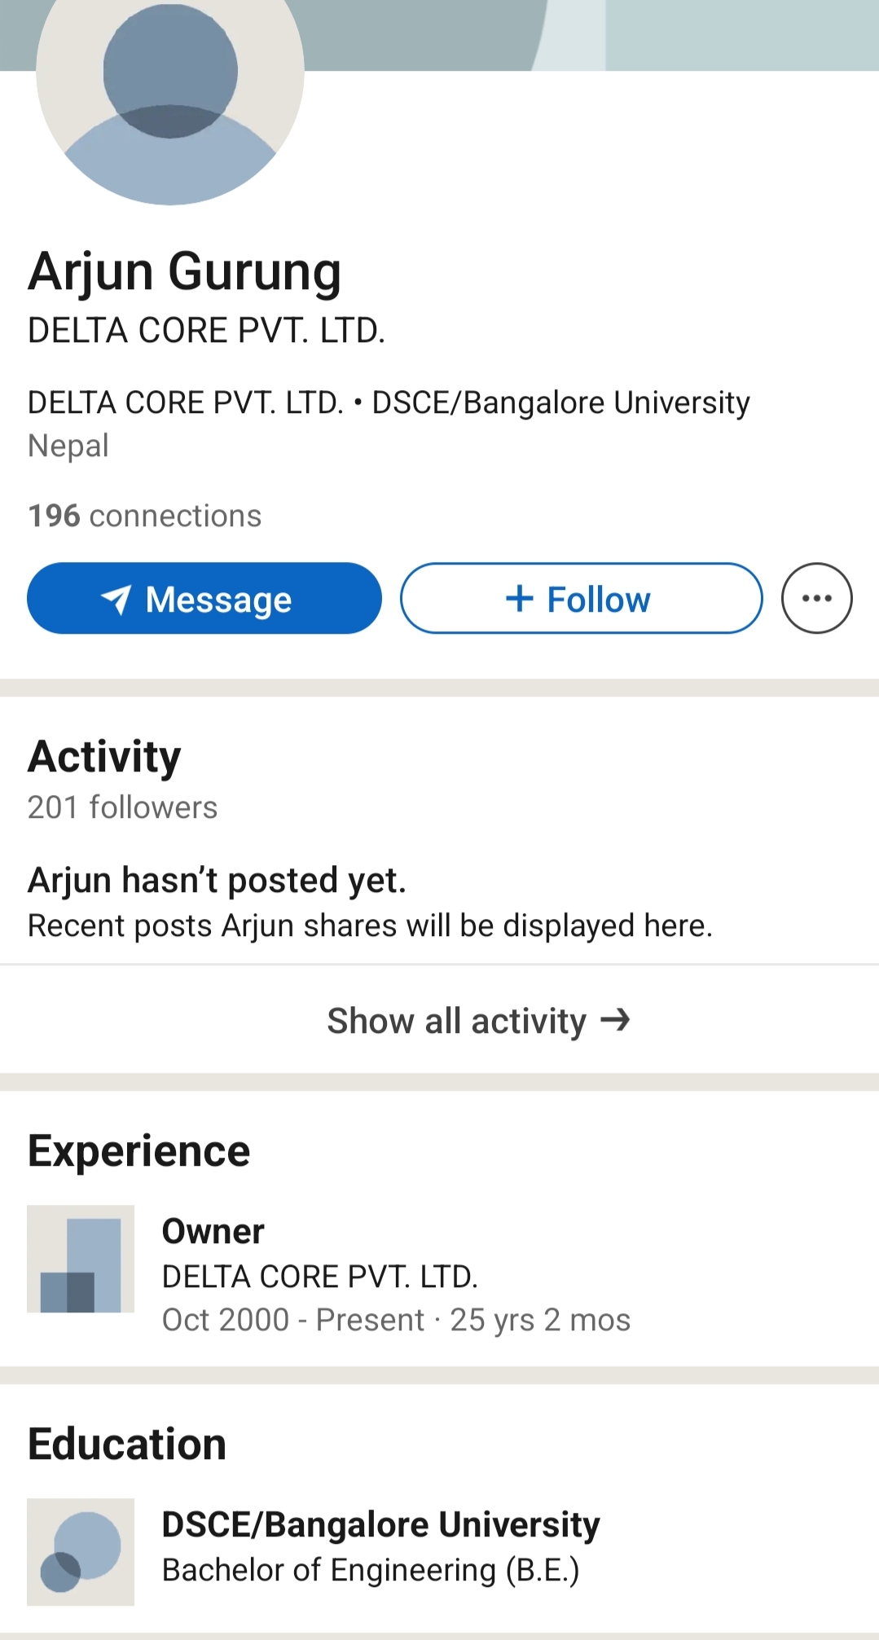Open DSCE/Bangalore University education entry
Viewport: 879px width, 1640px height.
(380, 1524)
